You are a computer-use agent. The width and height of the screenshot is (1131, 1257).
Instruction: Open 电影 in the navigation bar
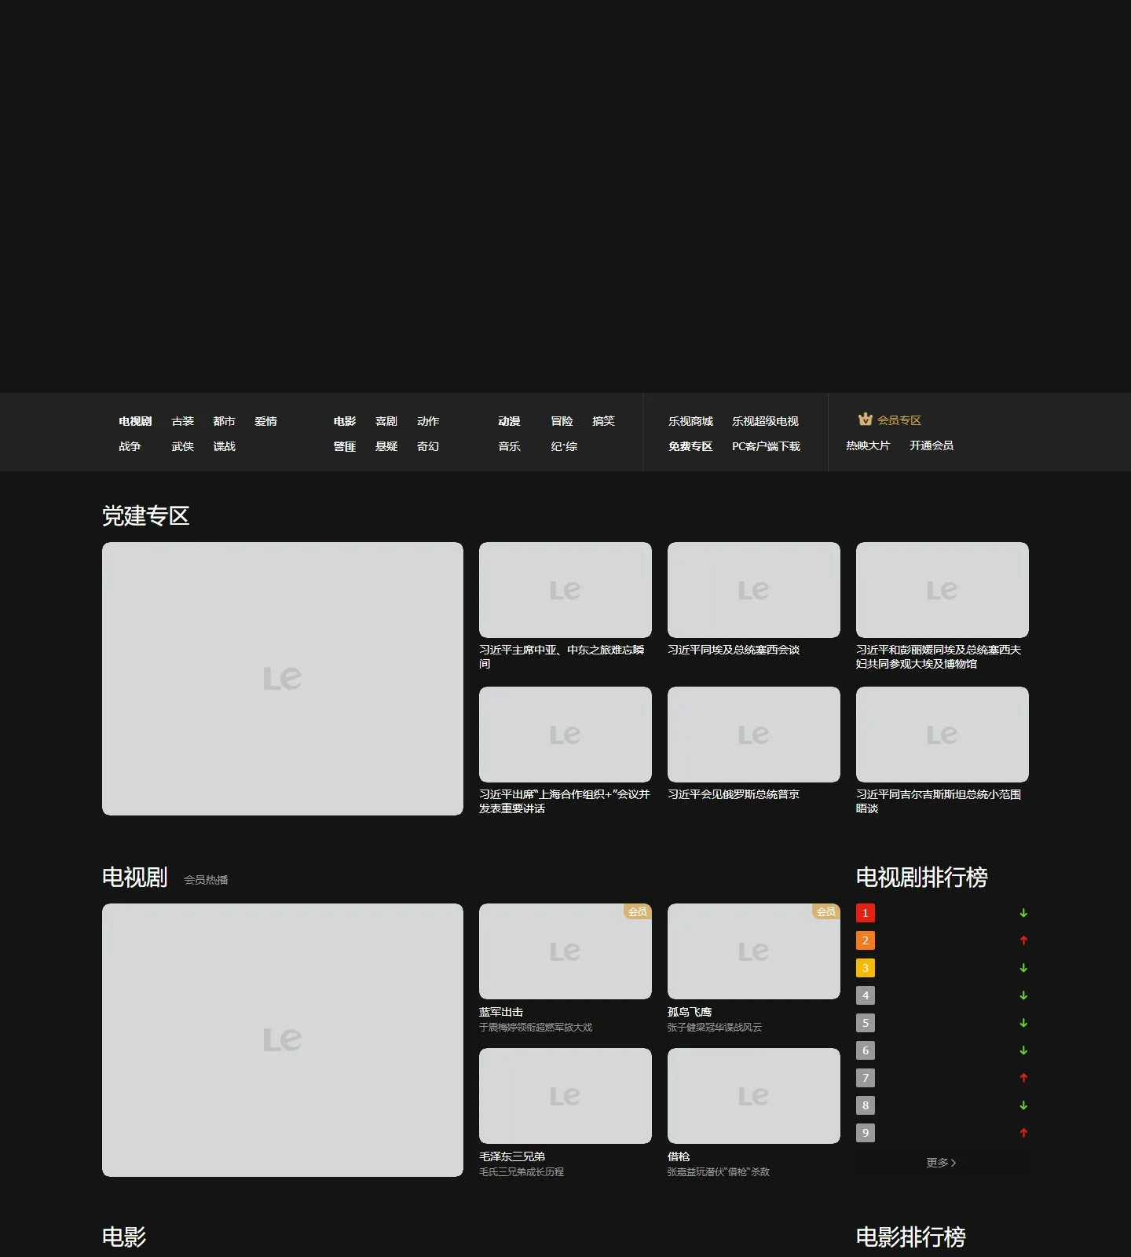coord(344,421)
